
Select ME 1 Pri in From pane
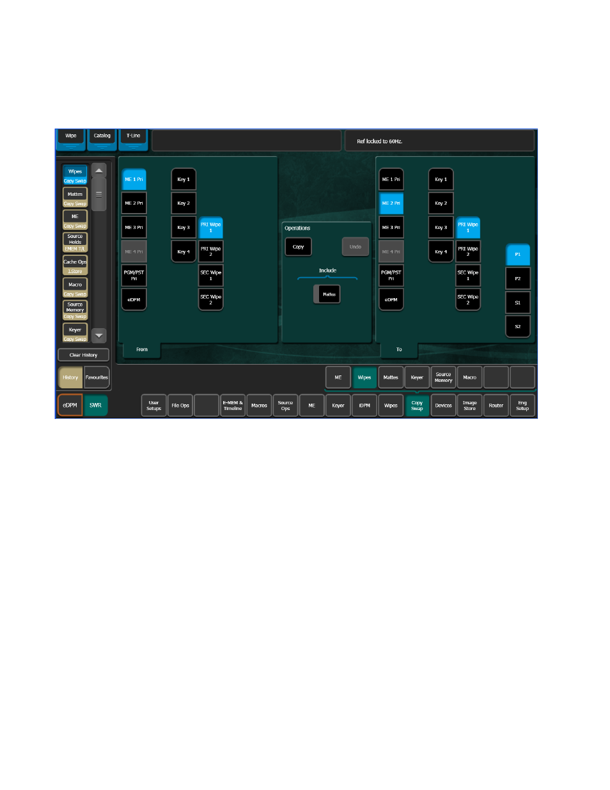coord(134,180)
